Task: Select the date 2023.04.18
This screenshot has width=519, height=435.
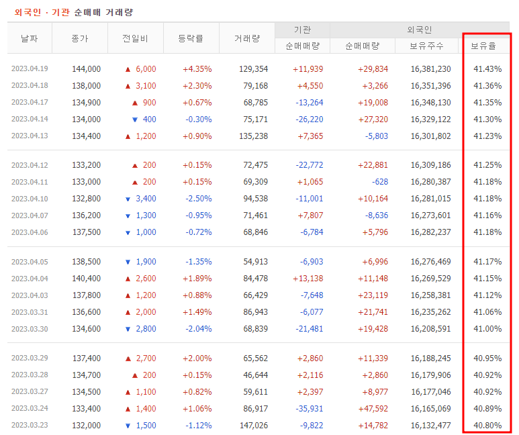Action: click(x=30, y=85)
